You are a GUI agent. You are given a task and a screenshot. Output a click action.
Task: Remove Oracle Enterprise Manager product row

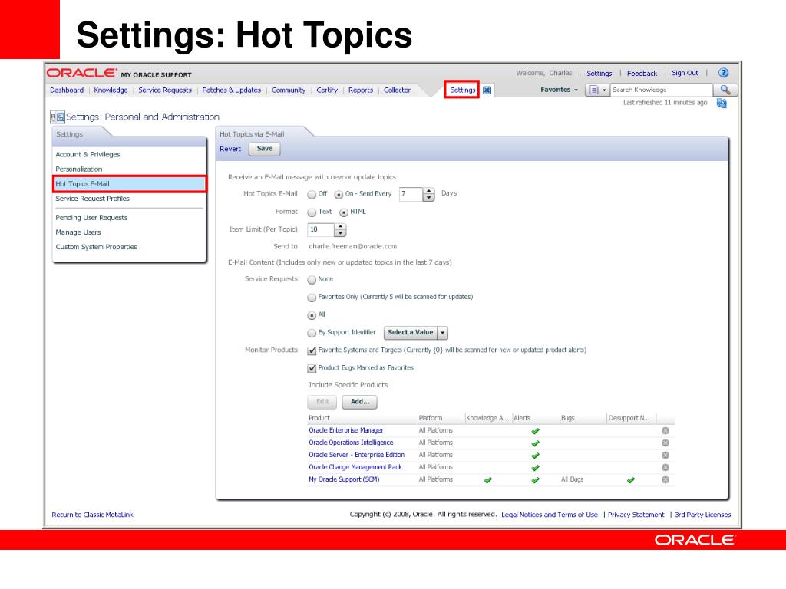coord(665,431)
